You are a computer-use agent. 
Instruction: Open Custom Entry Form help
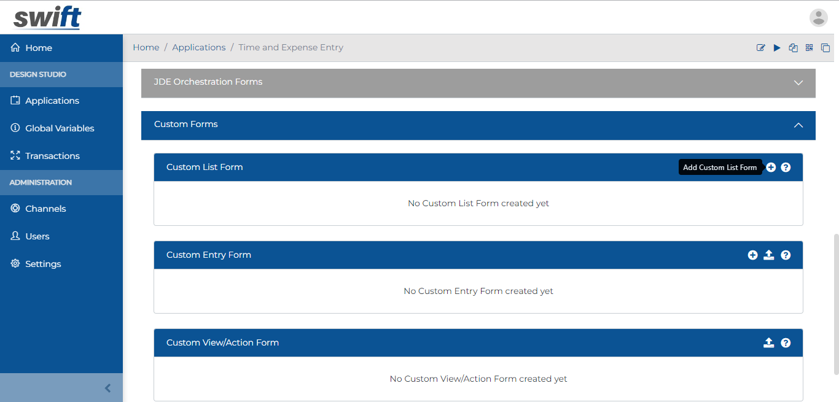click(786, 255)
